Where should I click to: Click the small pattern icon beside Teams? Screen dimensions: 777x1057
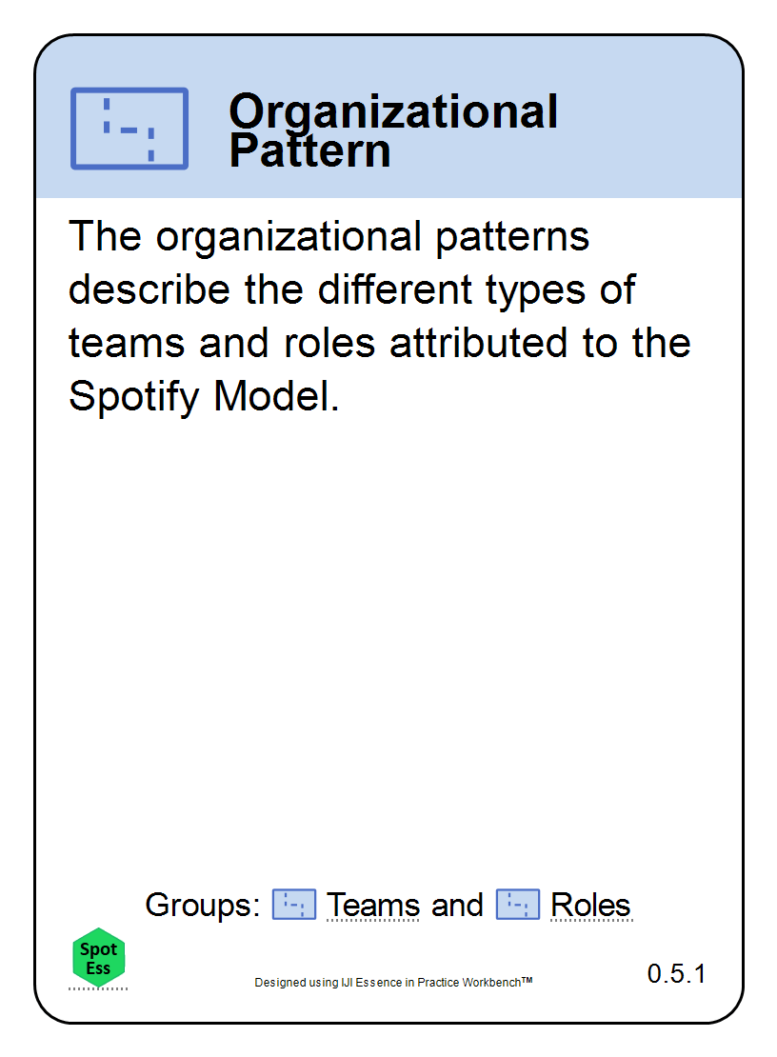[294, 904]
